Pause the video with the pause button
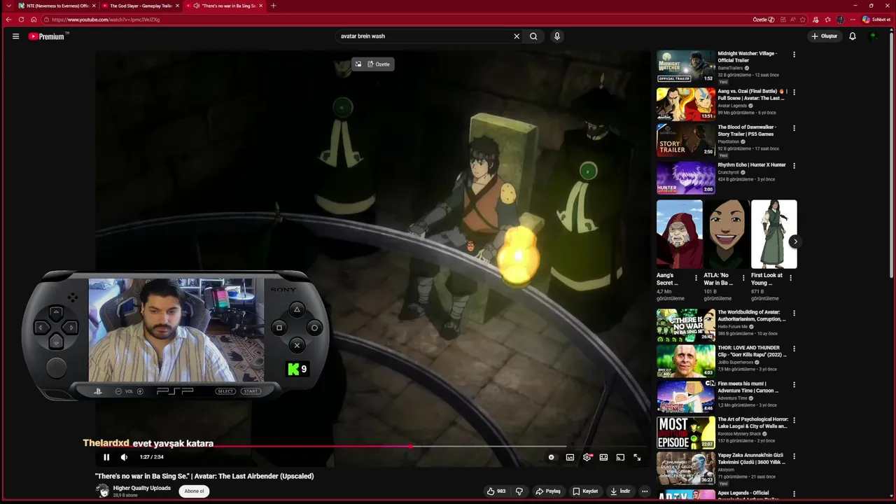The height and width of the screenshot is (504, 896). [x=106, y=457]
